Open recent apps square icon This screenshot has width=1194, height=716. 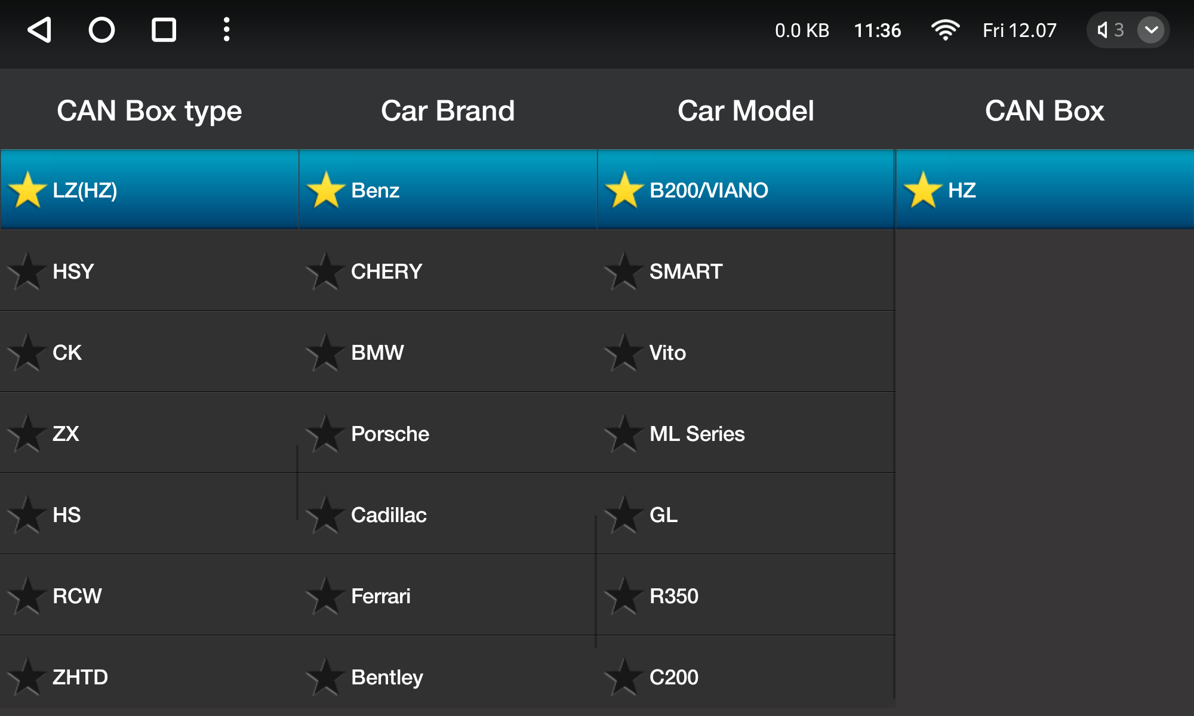[164, 30]
